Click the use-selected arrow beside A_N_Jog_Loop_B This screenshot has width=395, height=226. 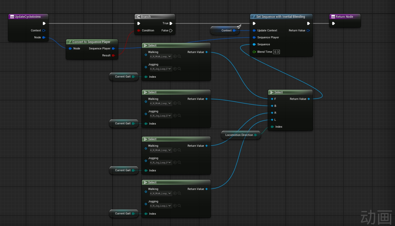point(175,116)
